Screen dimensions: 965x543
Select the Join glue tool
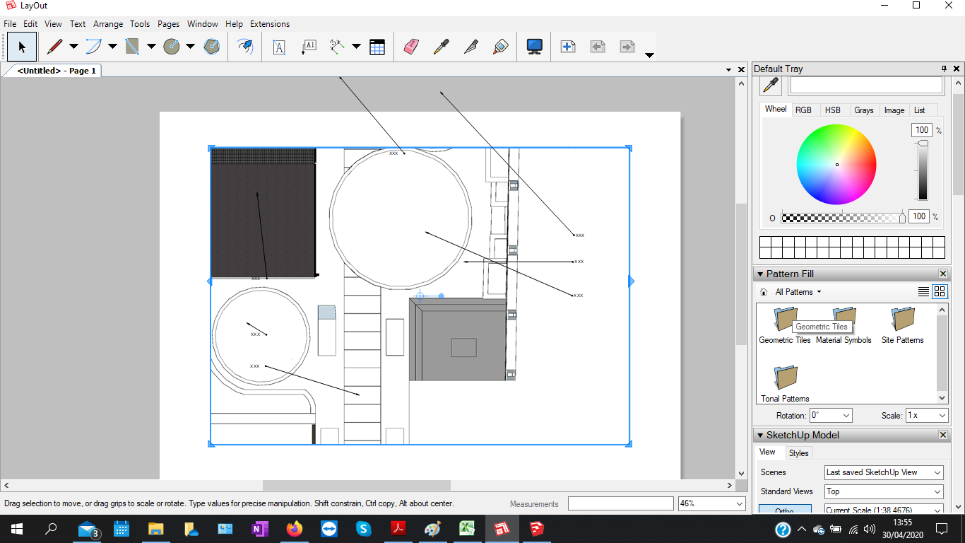[x=500, y=47]
